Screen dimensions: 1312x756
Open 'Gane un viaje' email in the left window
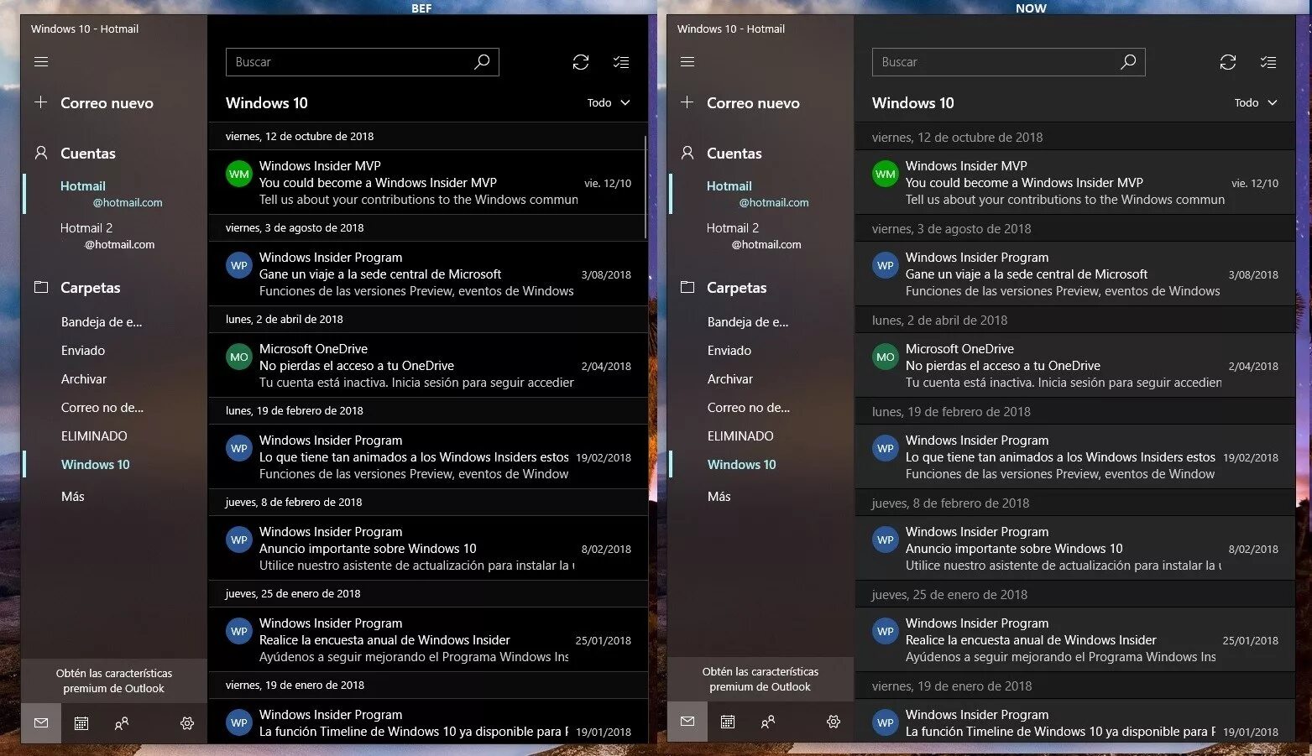click(x=427, y=274)
